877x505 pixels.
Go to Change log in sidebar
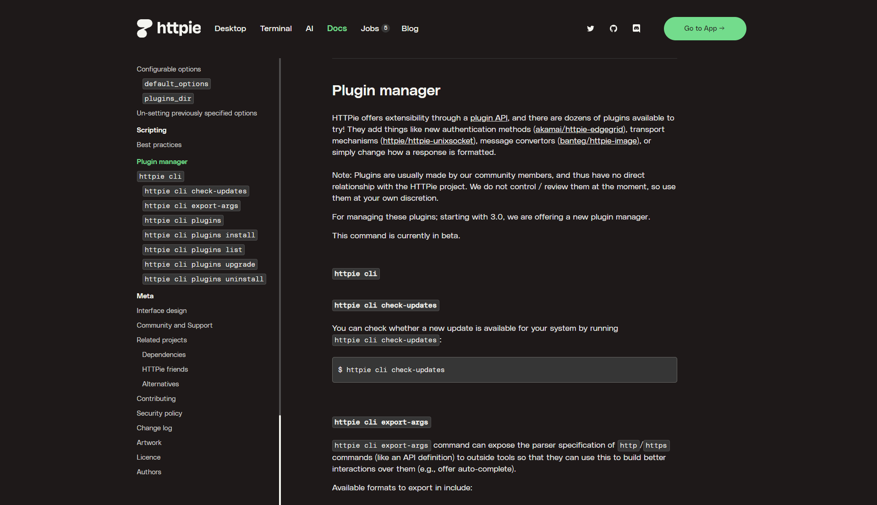click(154, 428)
